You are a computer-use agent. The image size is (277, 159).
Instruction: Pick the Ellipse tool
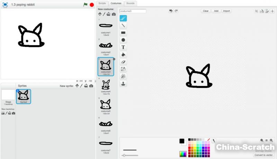pos(123,40)
